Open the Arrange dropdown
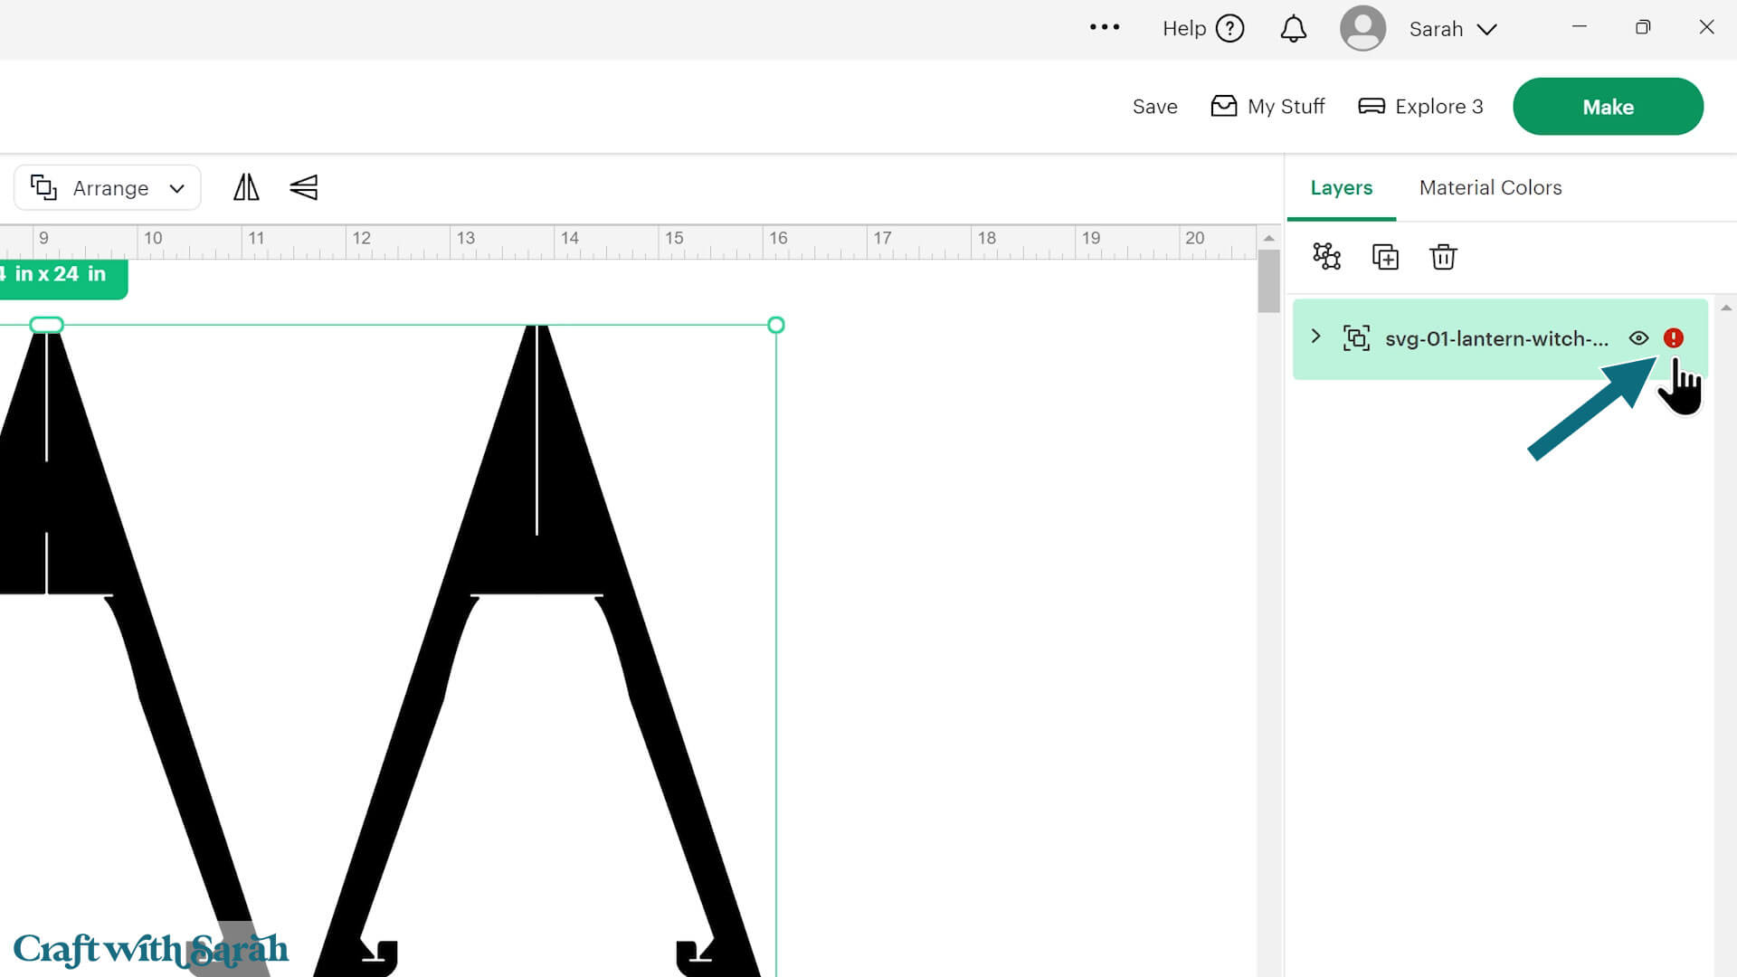 click(108, 188)
